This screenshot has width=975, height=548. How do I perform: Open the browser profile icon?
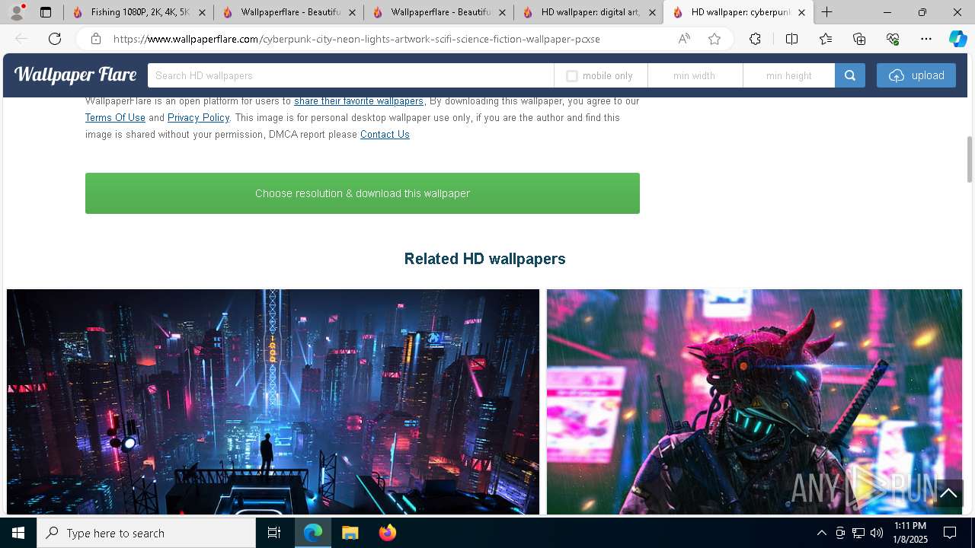pyautogui.click(x=16, y=12)
